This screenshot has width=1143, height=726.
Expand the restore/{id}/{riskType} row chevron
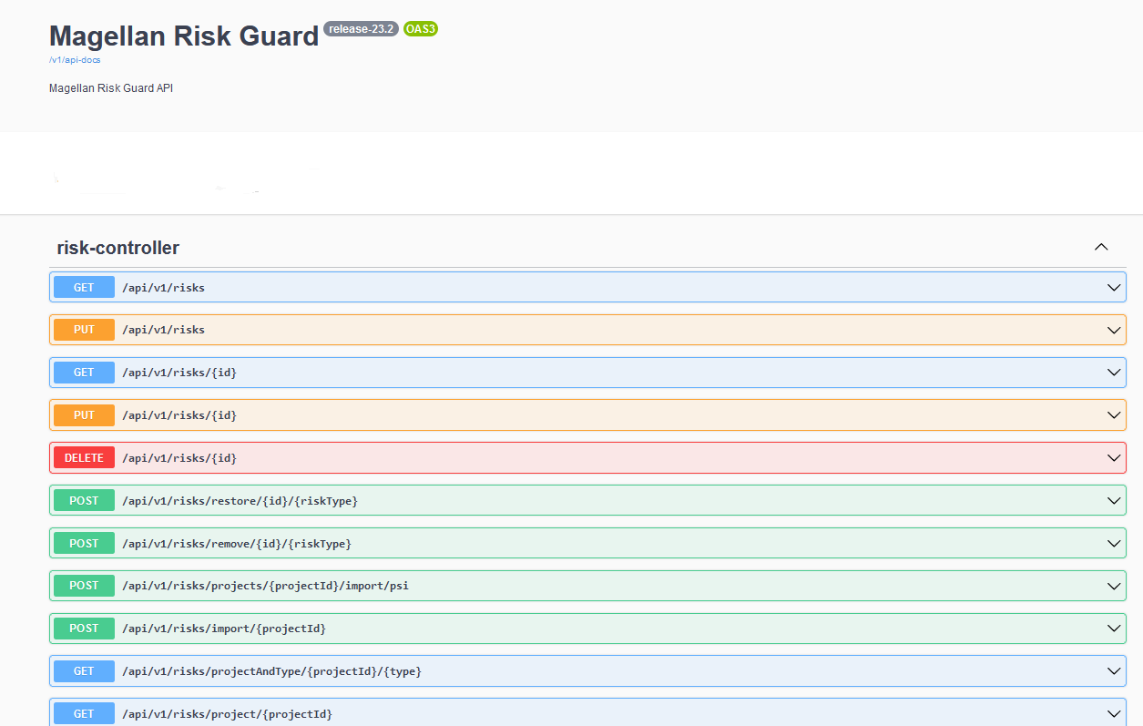(x=1113, y=501)
